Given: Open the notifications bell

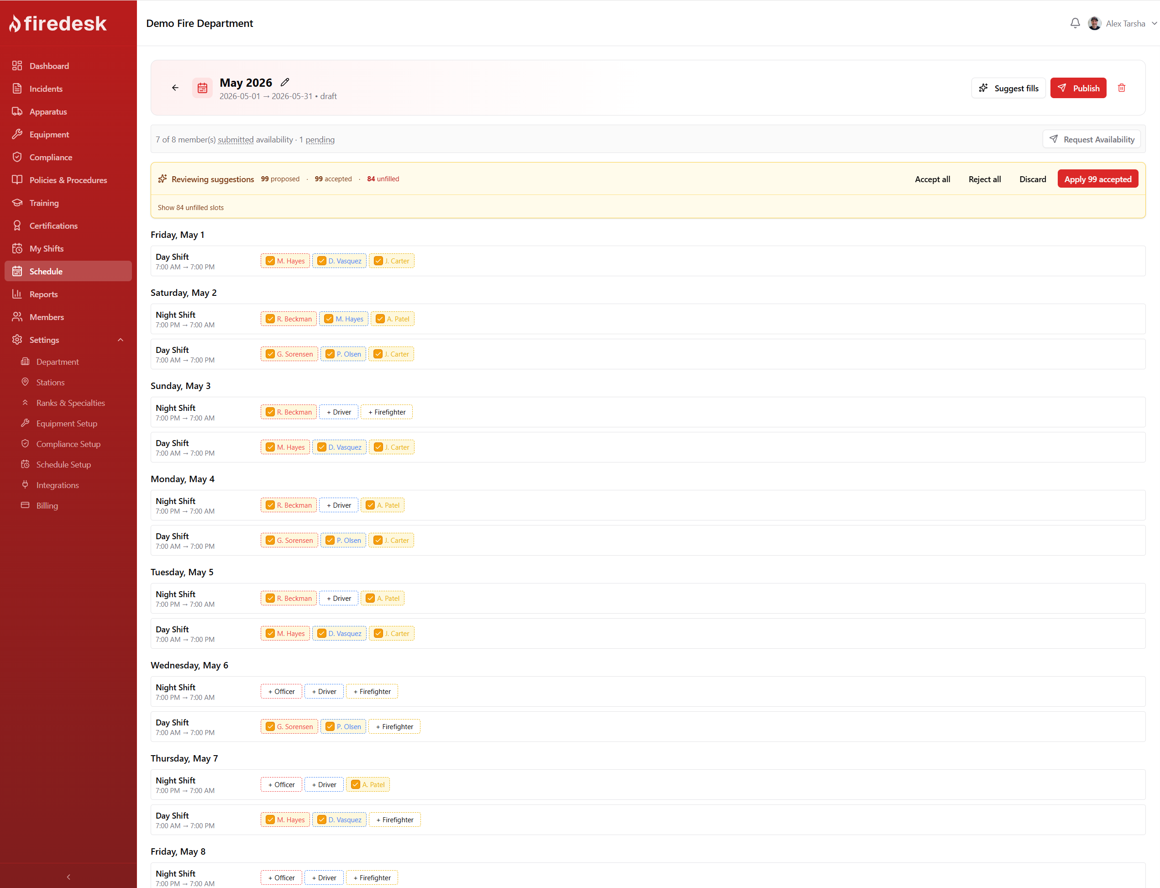Looking at the screenshot, I should click(1074, 23).
